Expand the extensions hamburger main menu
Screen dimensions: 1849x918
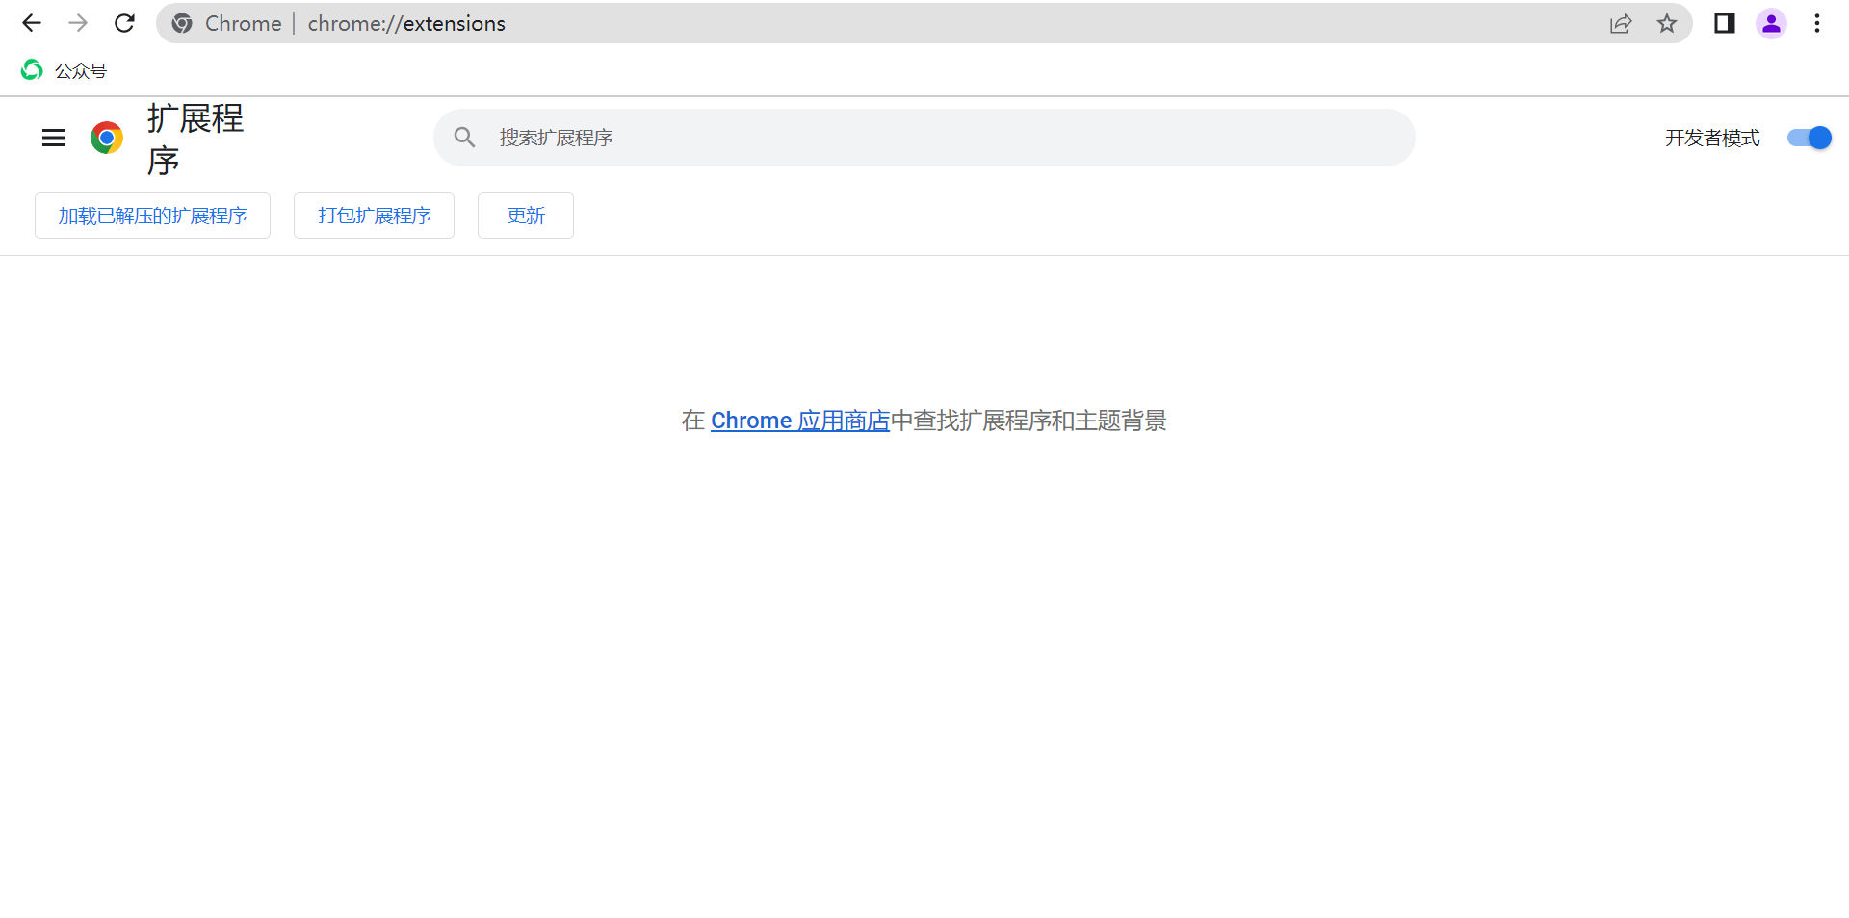point(54,138)
